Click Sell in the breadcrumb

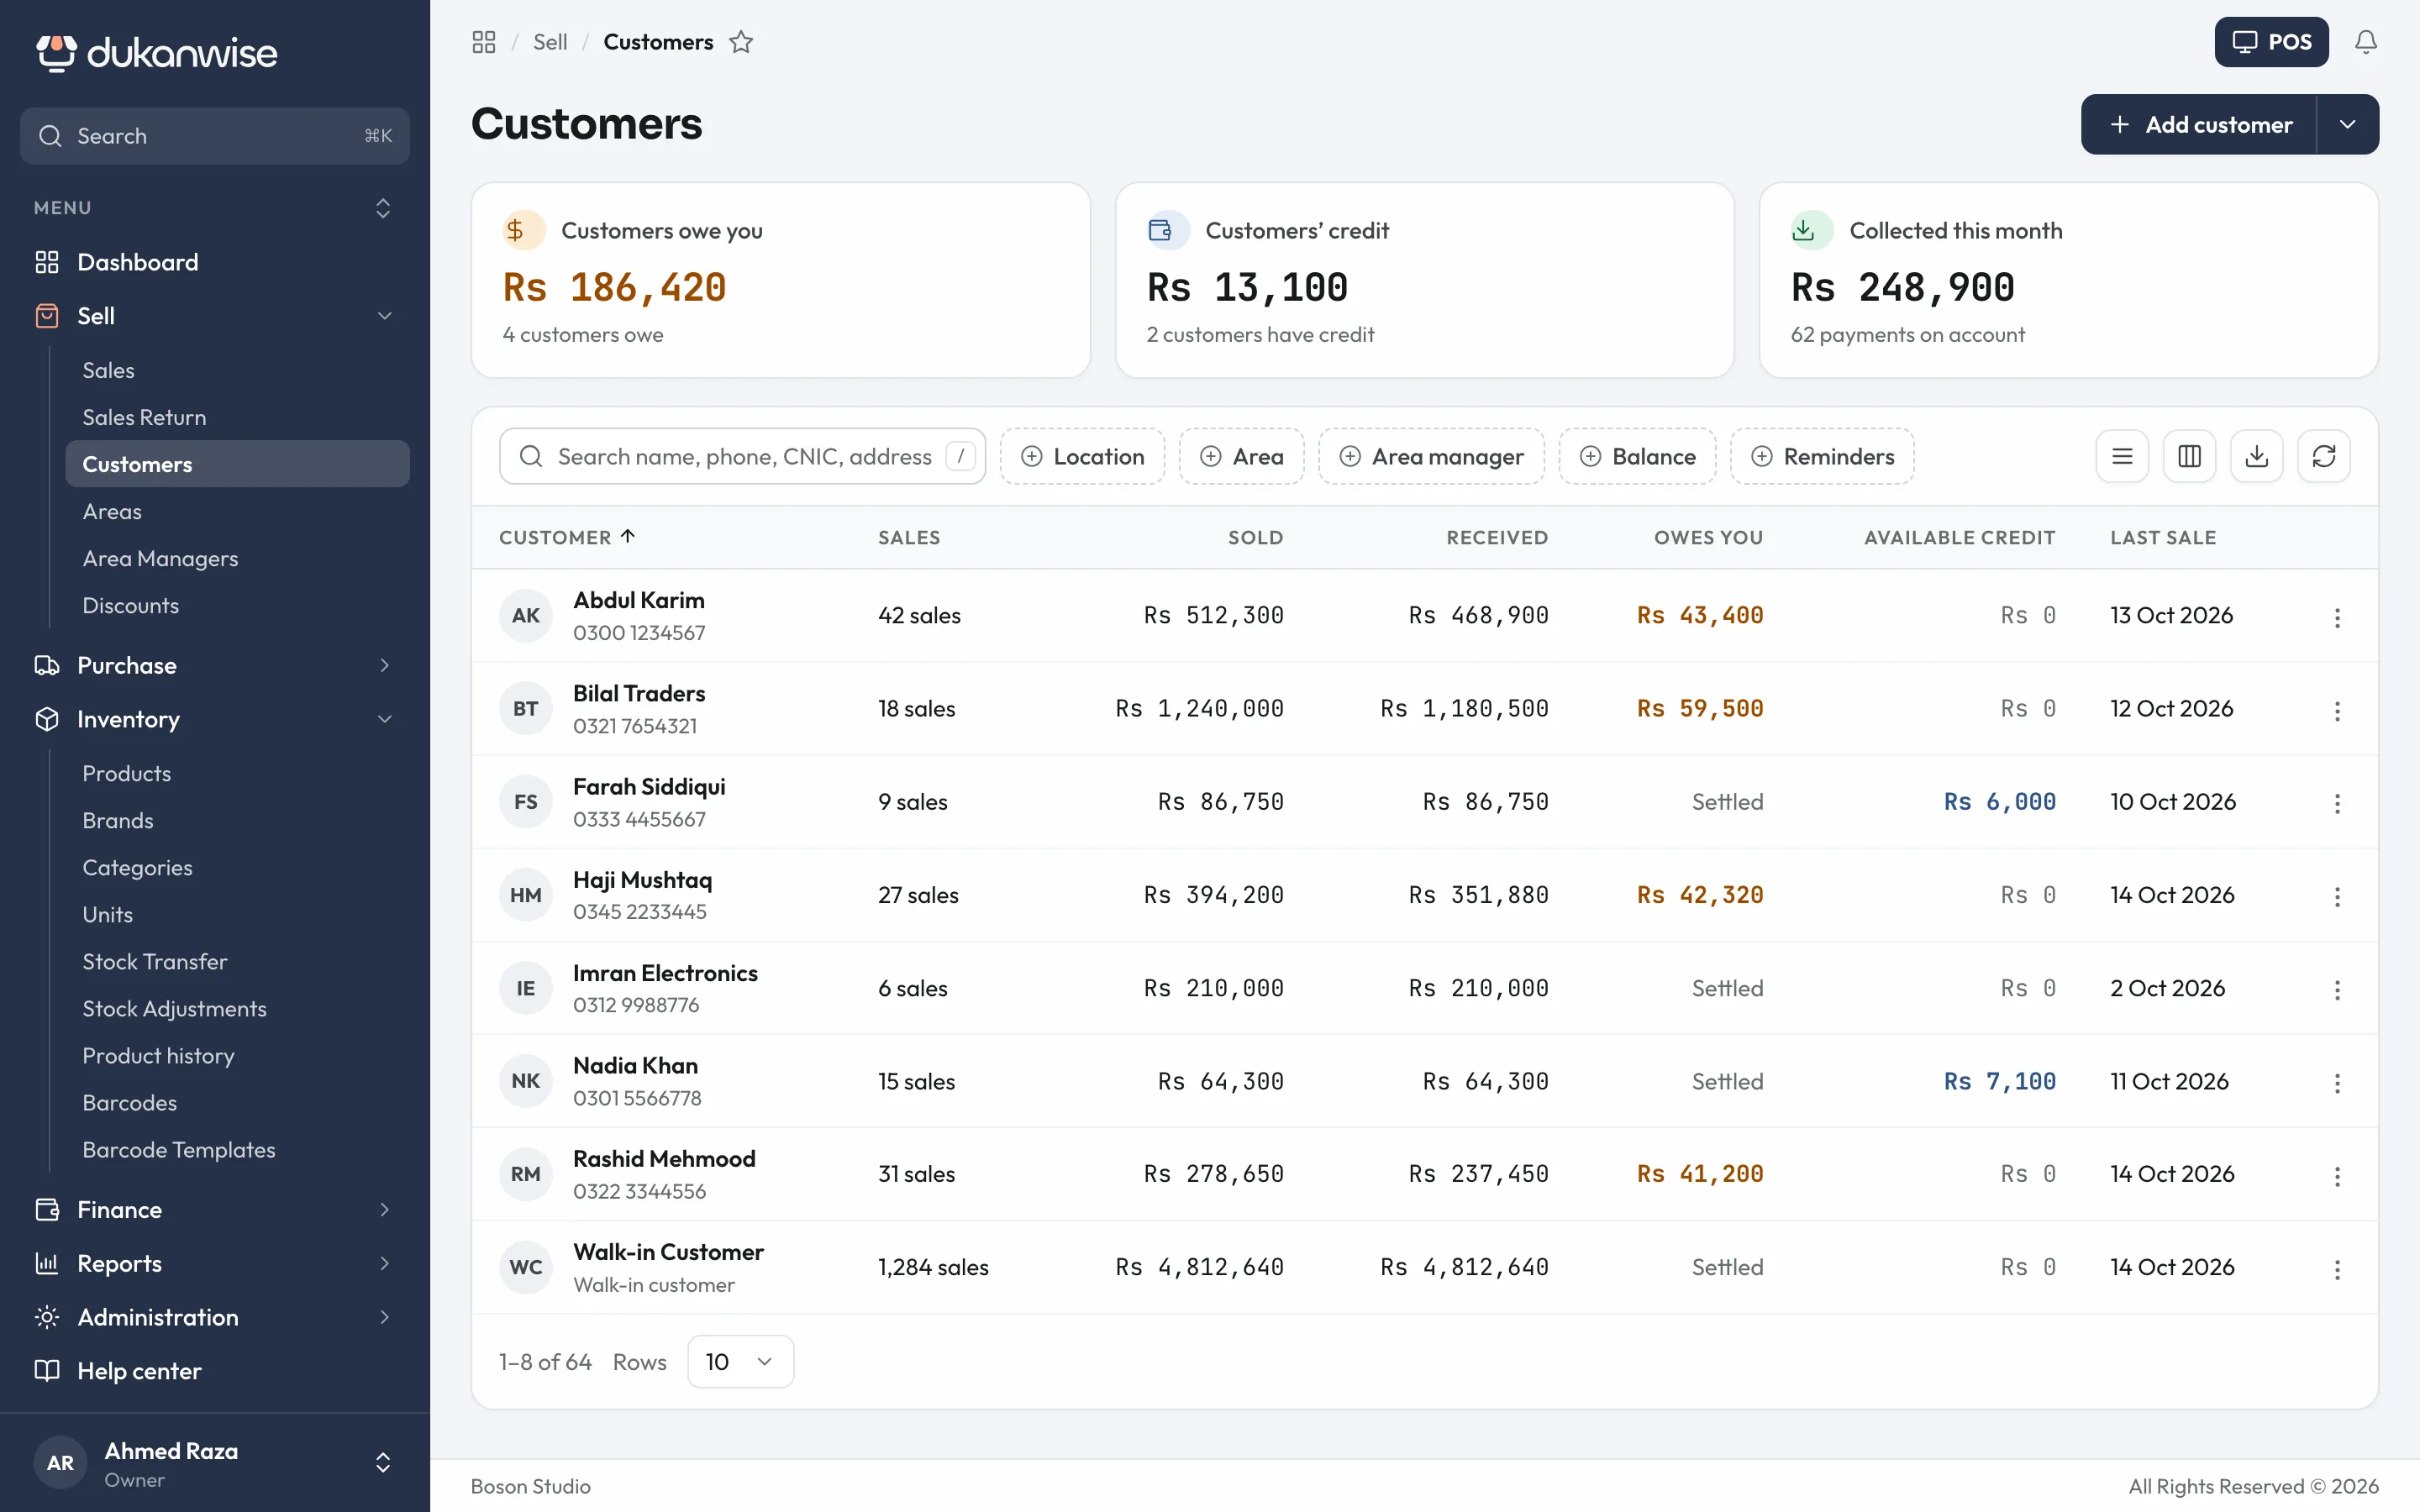point(550,42)
